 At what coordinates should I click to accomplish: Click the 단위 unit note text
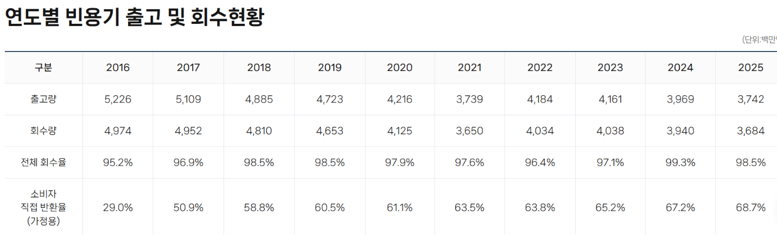759,40
